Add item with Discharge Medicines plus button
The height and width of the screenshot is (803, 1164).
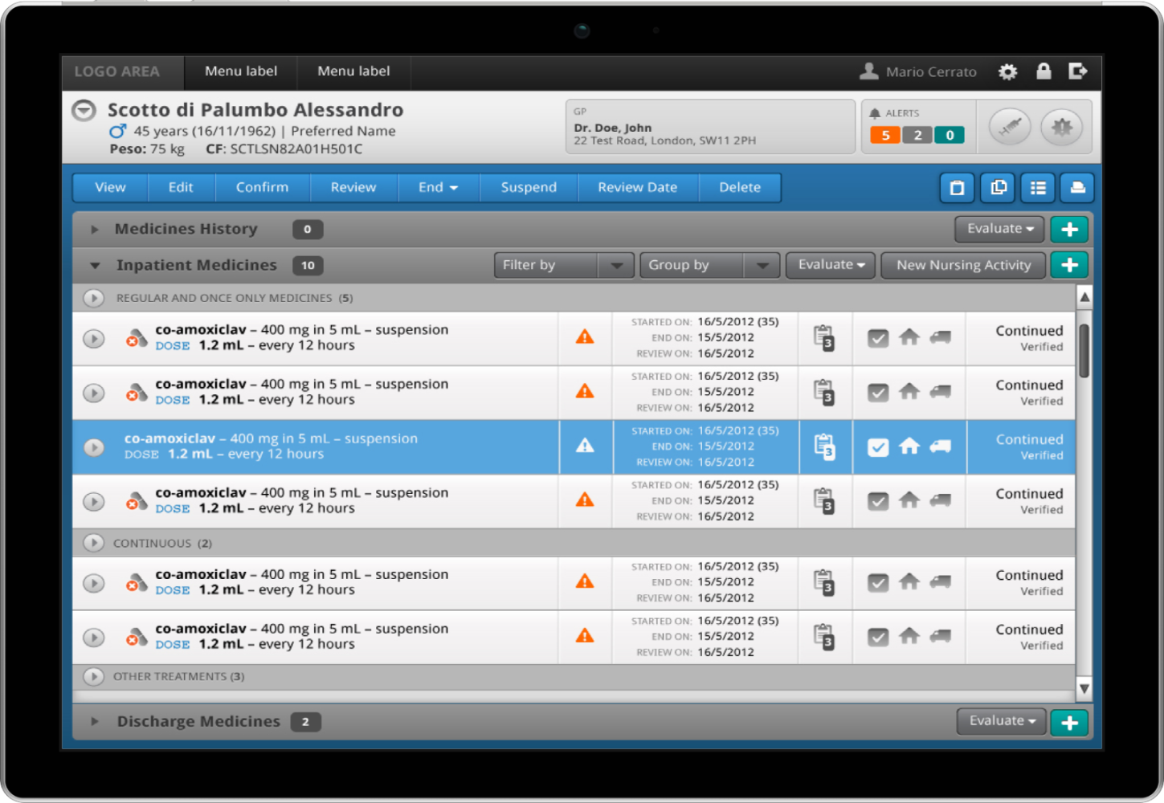[x=1069, y=722]
